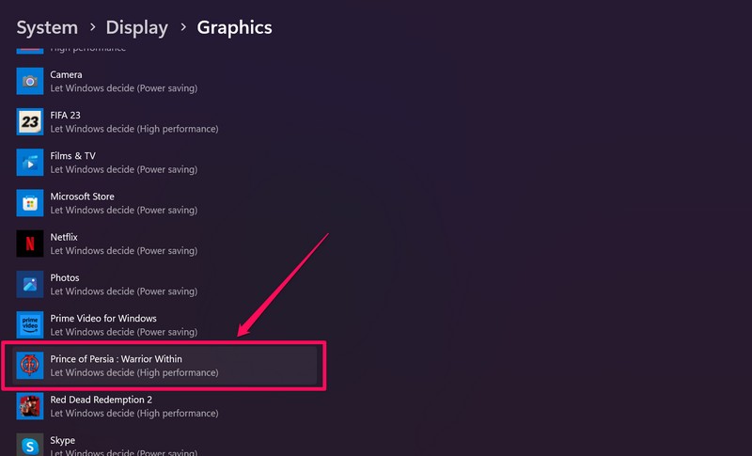This screenshot has height=456, width=752.
Task: Click Red Dead Redemption 2's High performance text
Action: pos(134,414)
